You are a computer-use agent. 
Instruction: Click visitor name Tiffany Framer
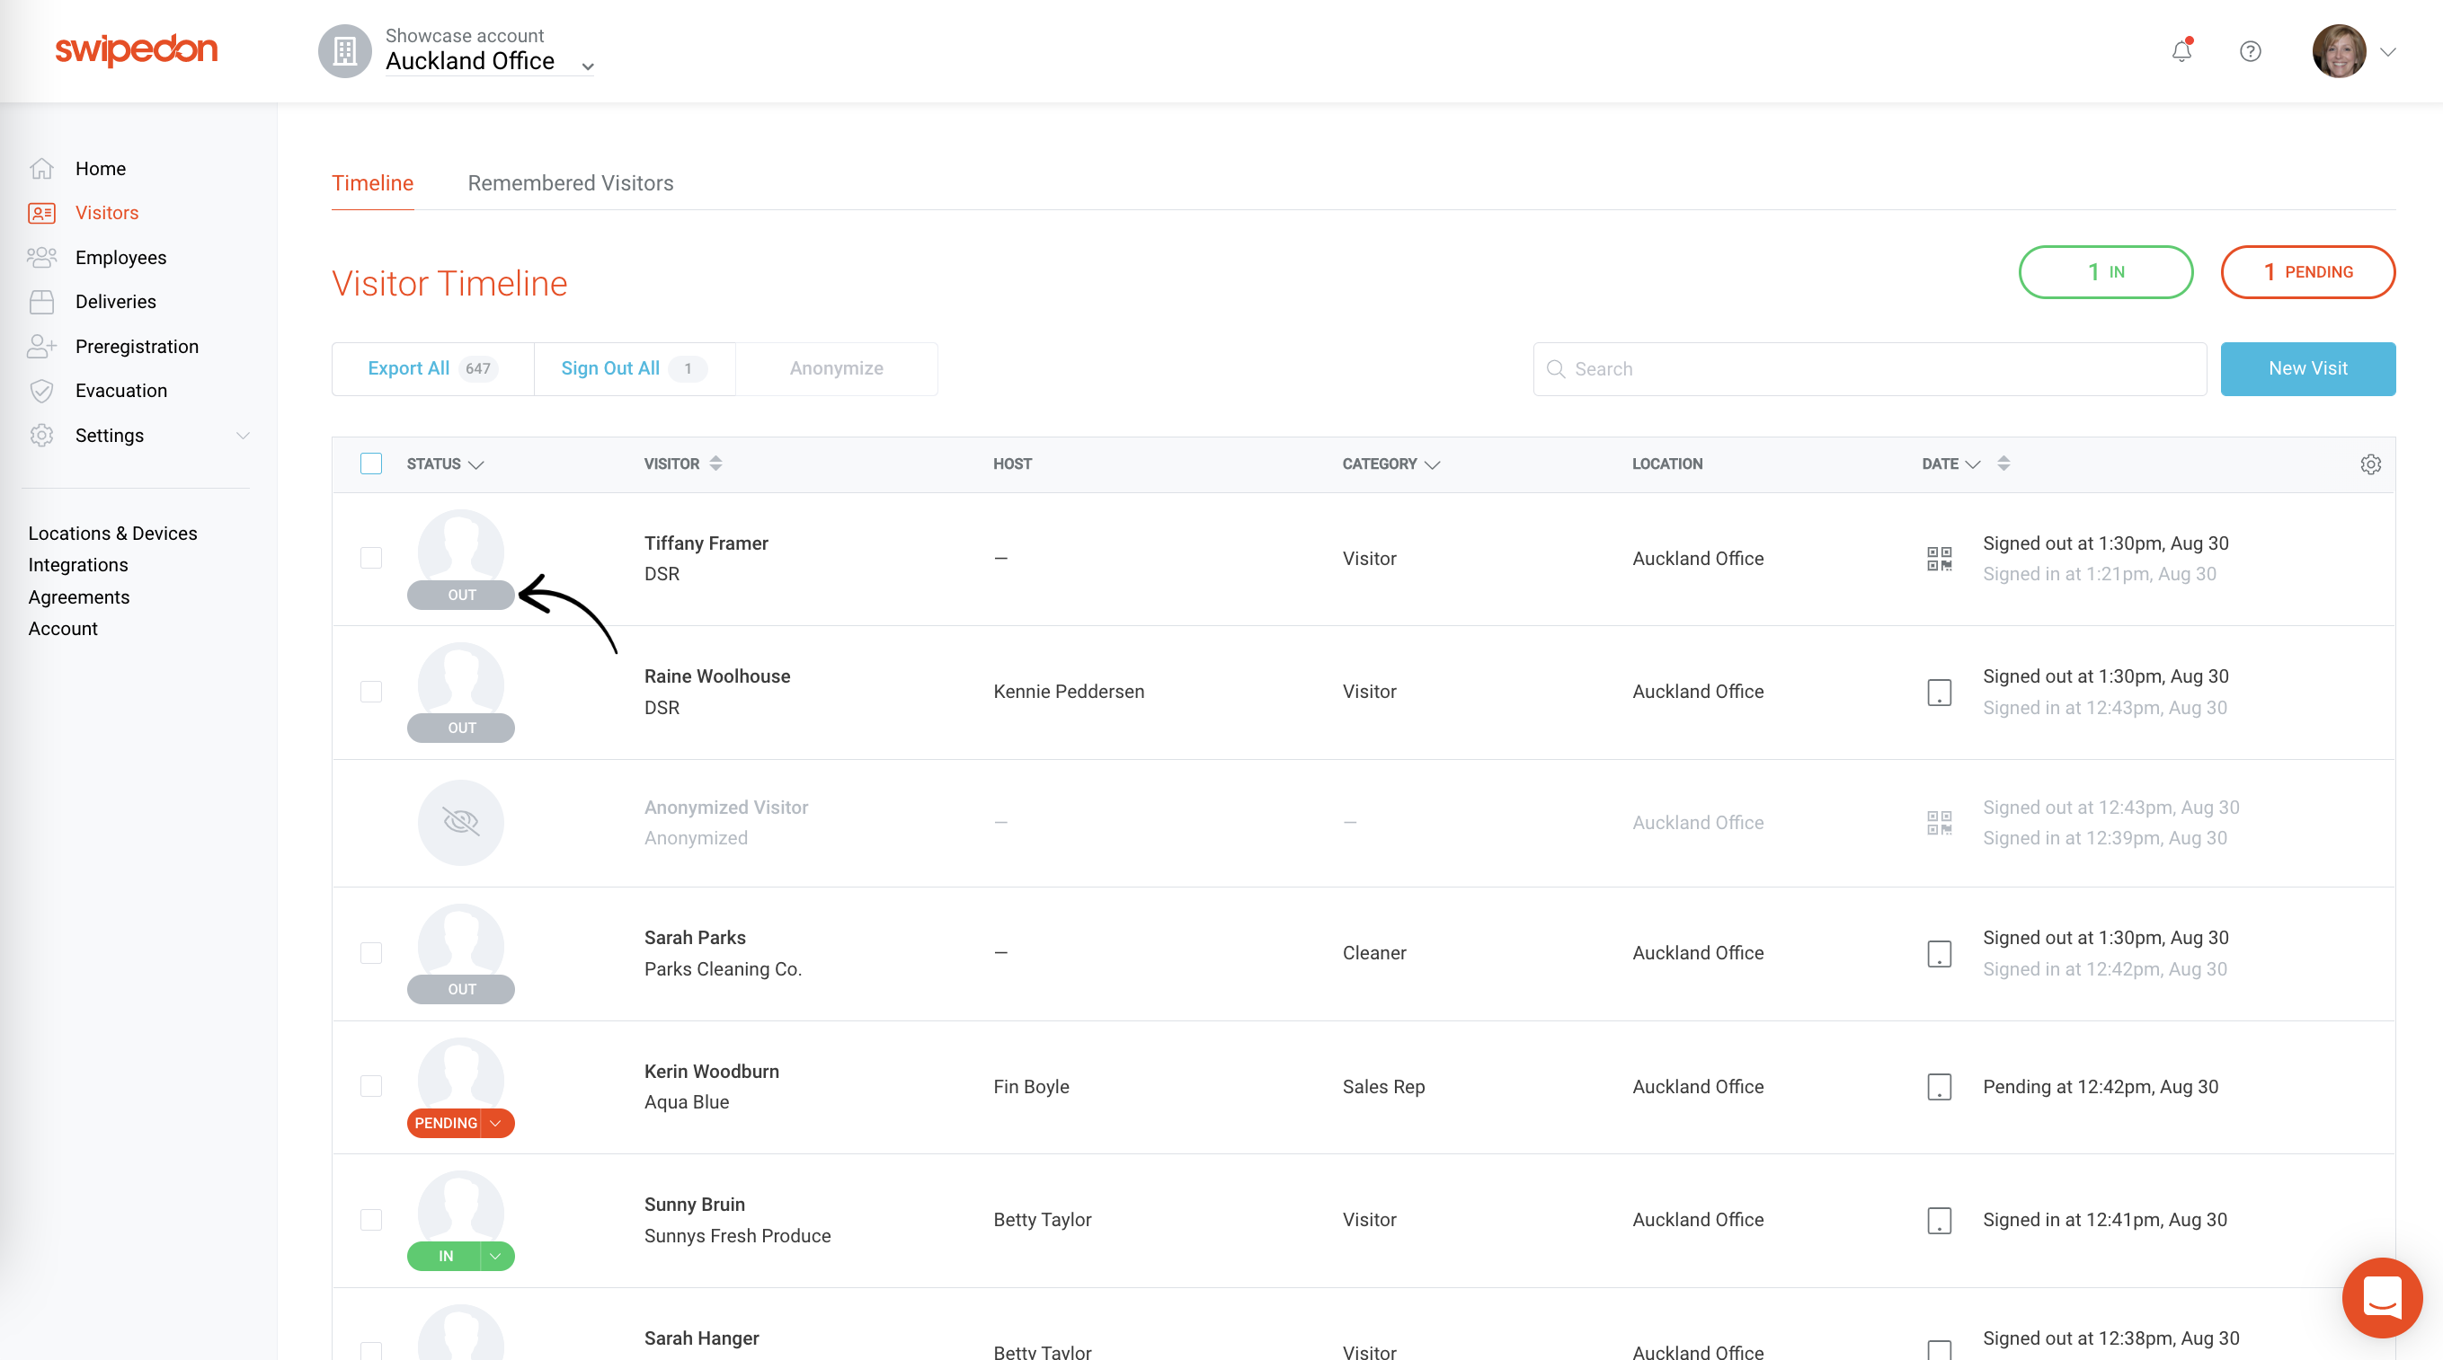pyautogui.click(x=706, y=543)
